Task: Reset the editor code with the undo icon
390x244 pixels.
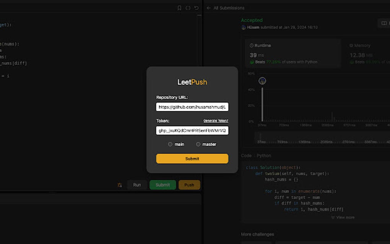Action: 197,8
